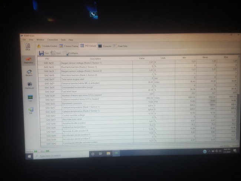The width and height of the screenshot is (241, 181).
Task: Click the 12.32 V value cell
Action: pyautogui.click(x=143, y=113)
